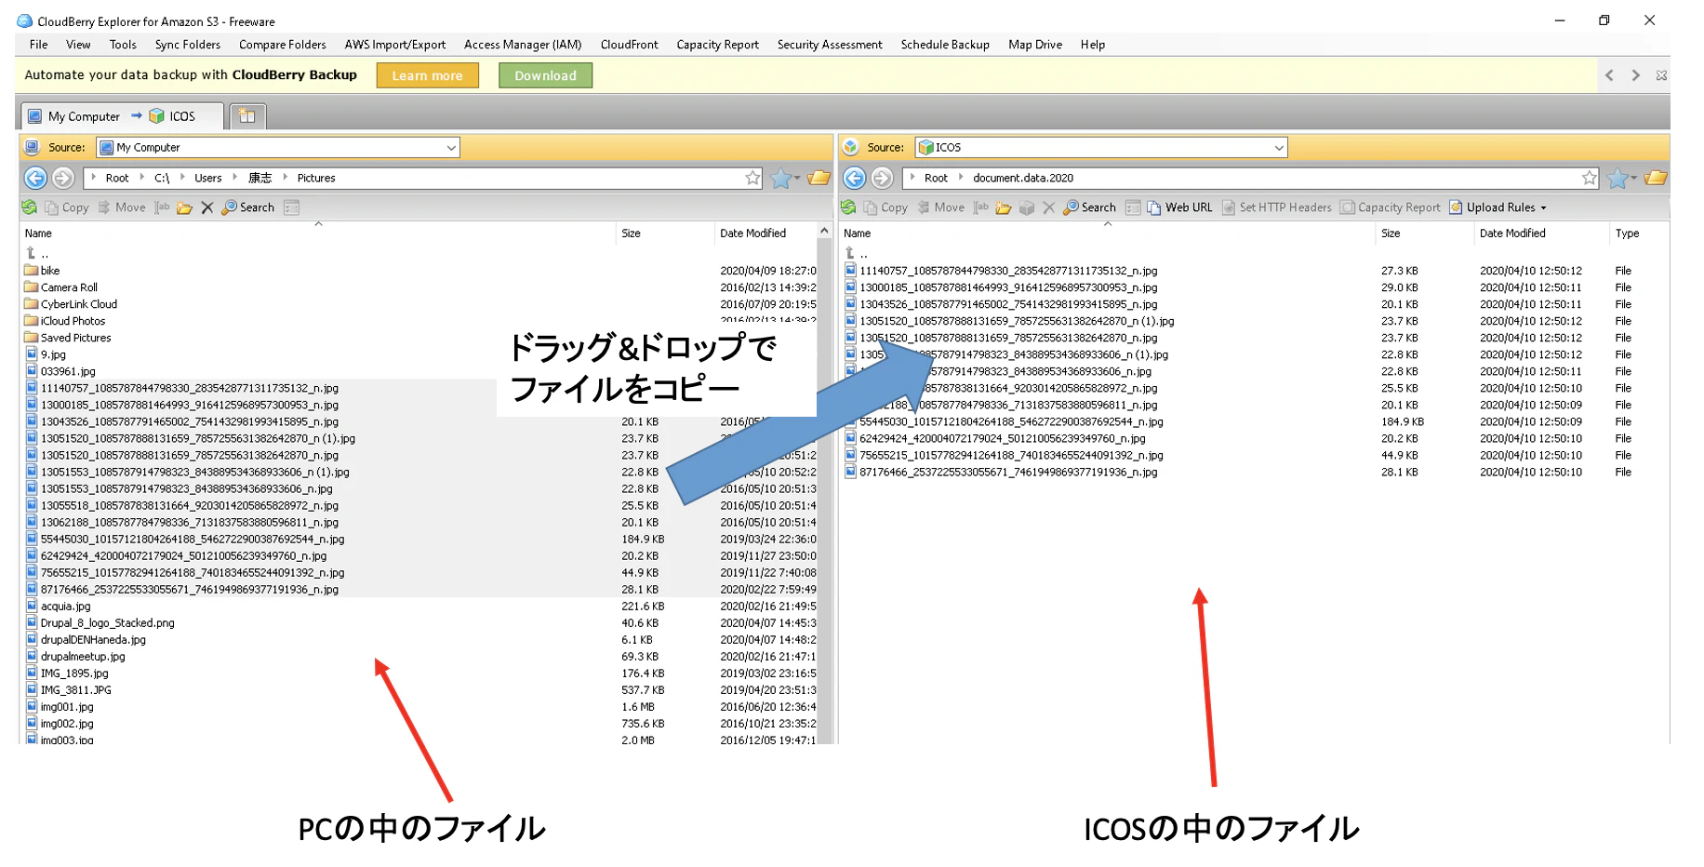This screenshot has height=867, width=1704.
Task: Refresh the left local file pane
Action: [x=30, y=207]
